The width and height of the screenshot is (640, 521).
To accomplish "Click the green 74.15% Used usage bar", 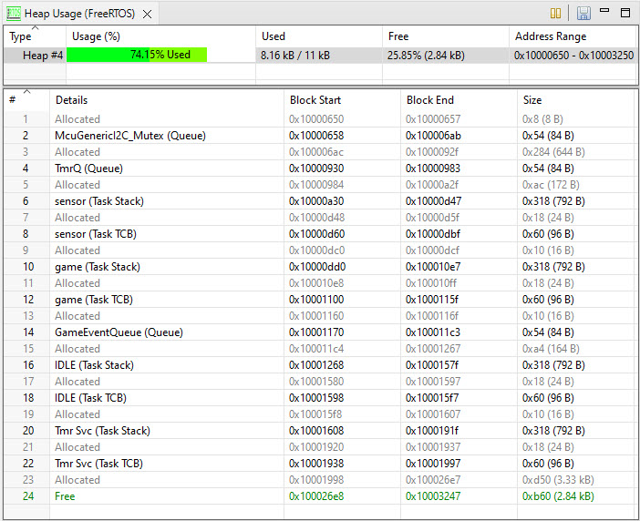I will (x=137, y=55).
